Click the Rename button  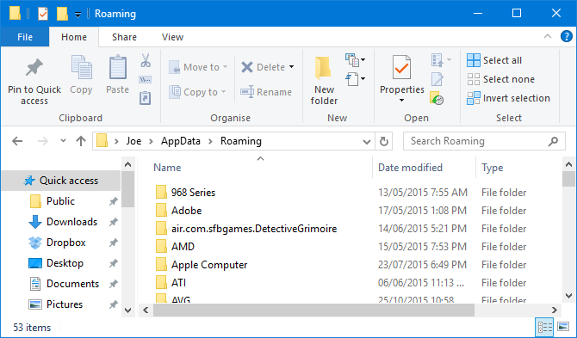click(x=266, y=92)
